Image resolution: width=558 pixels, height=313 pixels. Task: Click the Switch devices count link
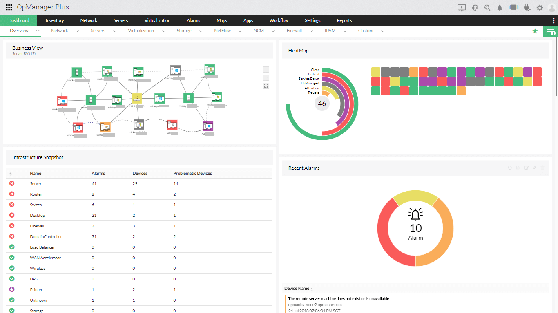click(134, 205)
